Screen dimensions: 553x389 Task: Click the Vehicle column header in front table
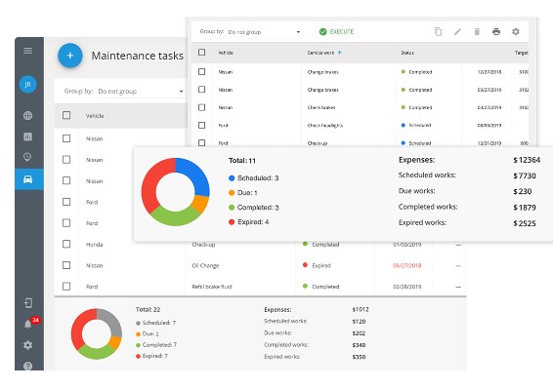[226, 53]
